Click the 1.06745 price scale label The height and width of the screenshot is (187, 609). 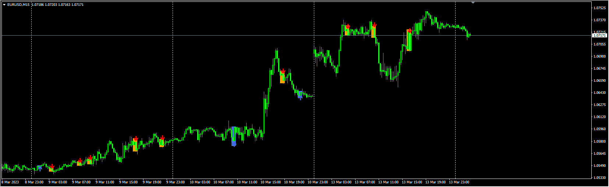tap(599, 69)
